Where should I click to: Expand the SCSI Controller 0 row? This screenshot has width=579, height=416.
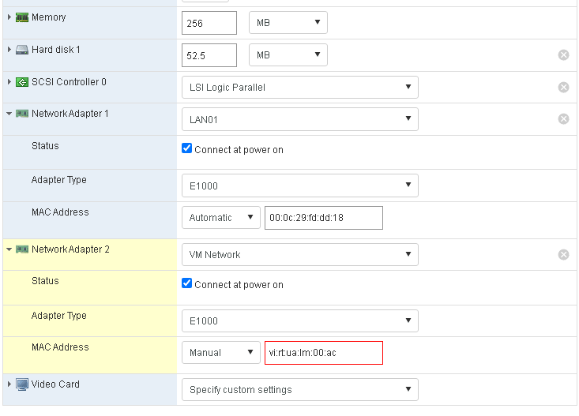(9, 82)
